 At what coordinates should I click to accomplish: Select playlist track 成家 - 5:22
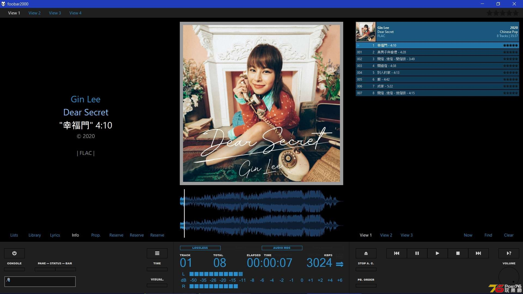click(437, 86)
